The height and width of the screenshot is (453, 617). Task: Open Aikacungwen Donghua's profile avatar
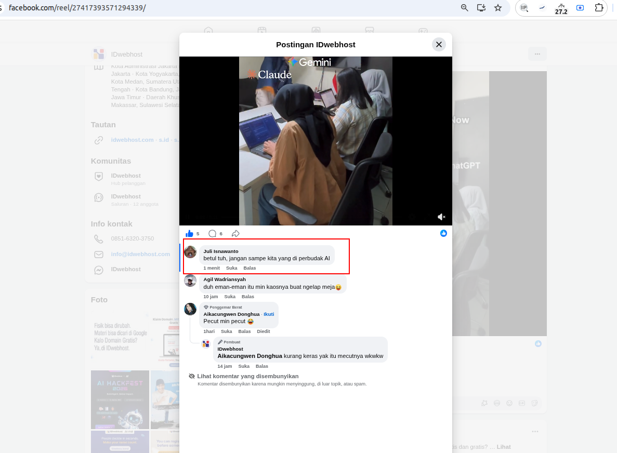(x=190, y=309)
